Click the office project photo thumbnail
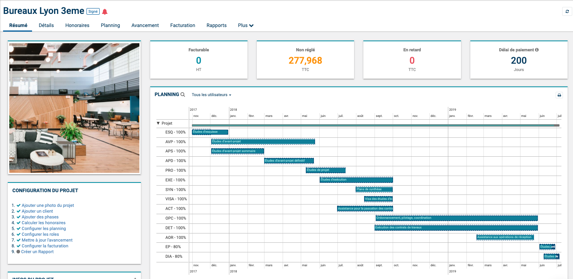The height and width of the screenshot is (279, 573). (74, 108)
